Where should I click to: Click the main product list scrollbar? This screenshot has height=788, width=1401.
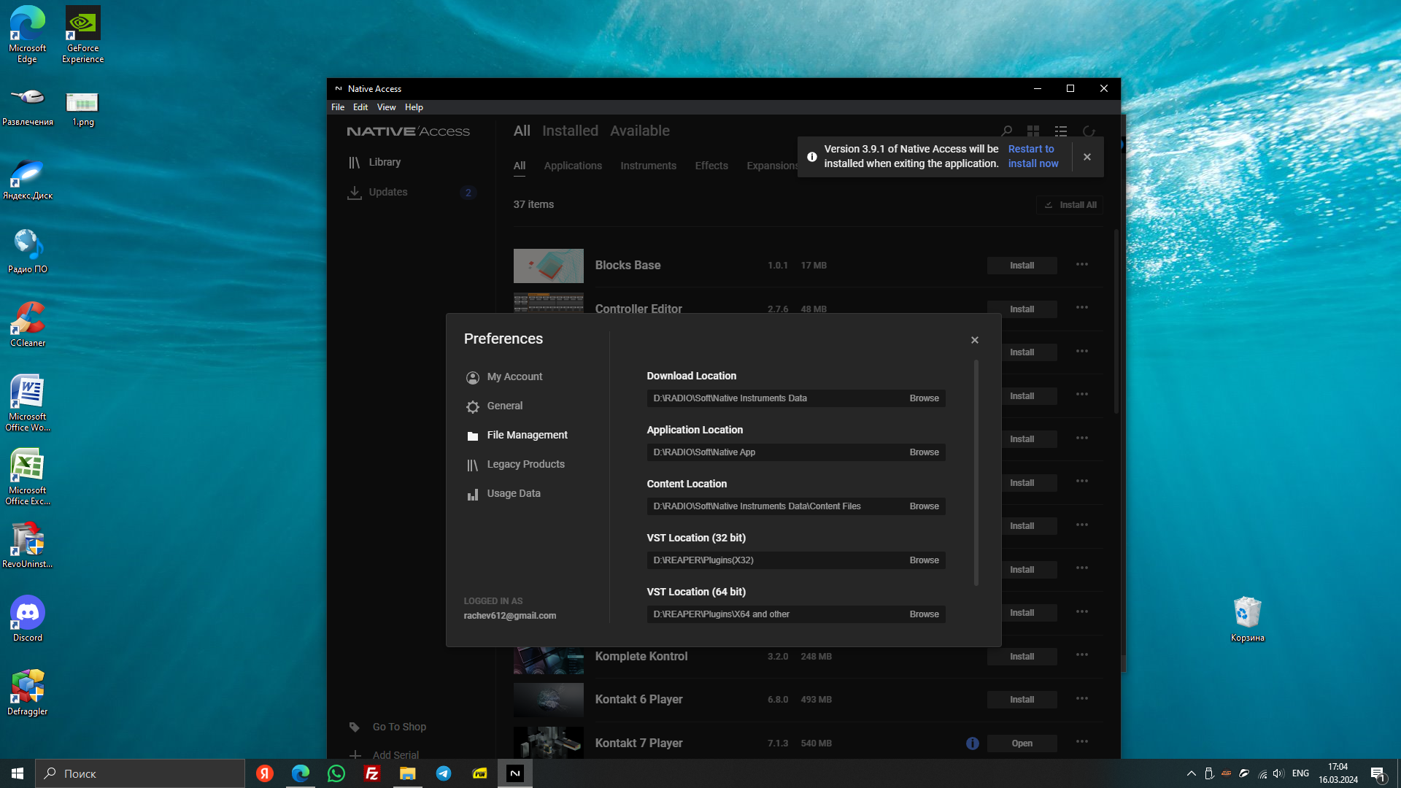(1116, 322)
